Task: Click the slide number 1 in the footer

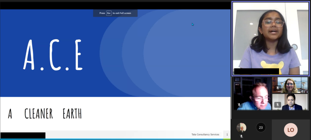Action: pyautogui.click(x=227, y=135)
